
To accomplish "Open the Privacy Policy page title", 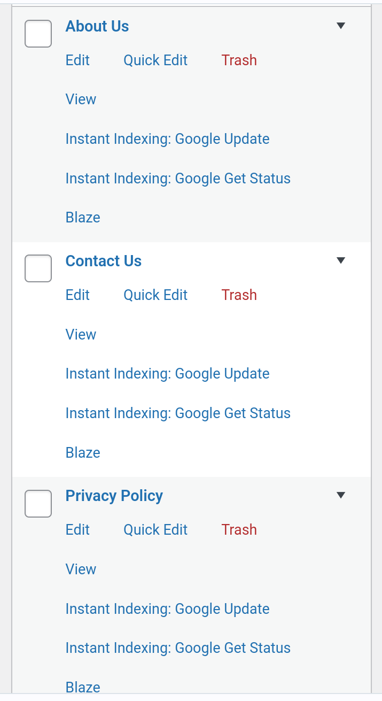I will (x=114, y=496).
